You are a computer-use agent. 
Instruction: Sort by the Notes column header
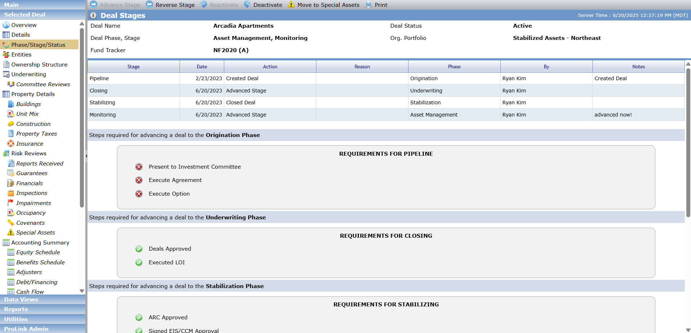639,67
